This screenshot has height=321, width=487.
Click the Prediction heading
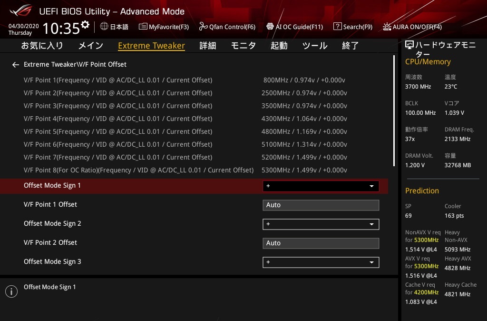tap(422, 191)
